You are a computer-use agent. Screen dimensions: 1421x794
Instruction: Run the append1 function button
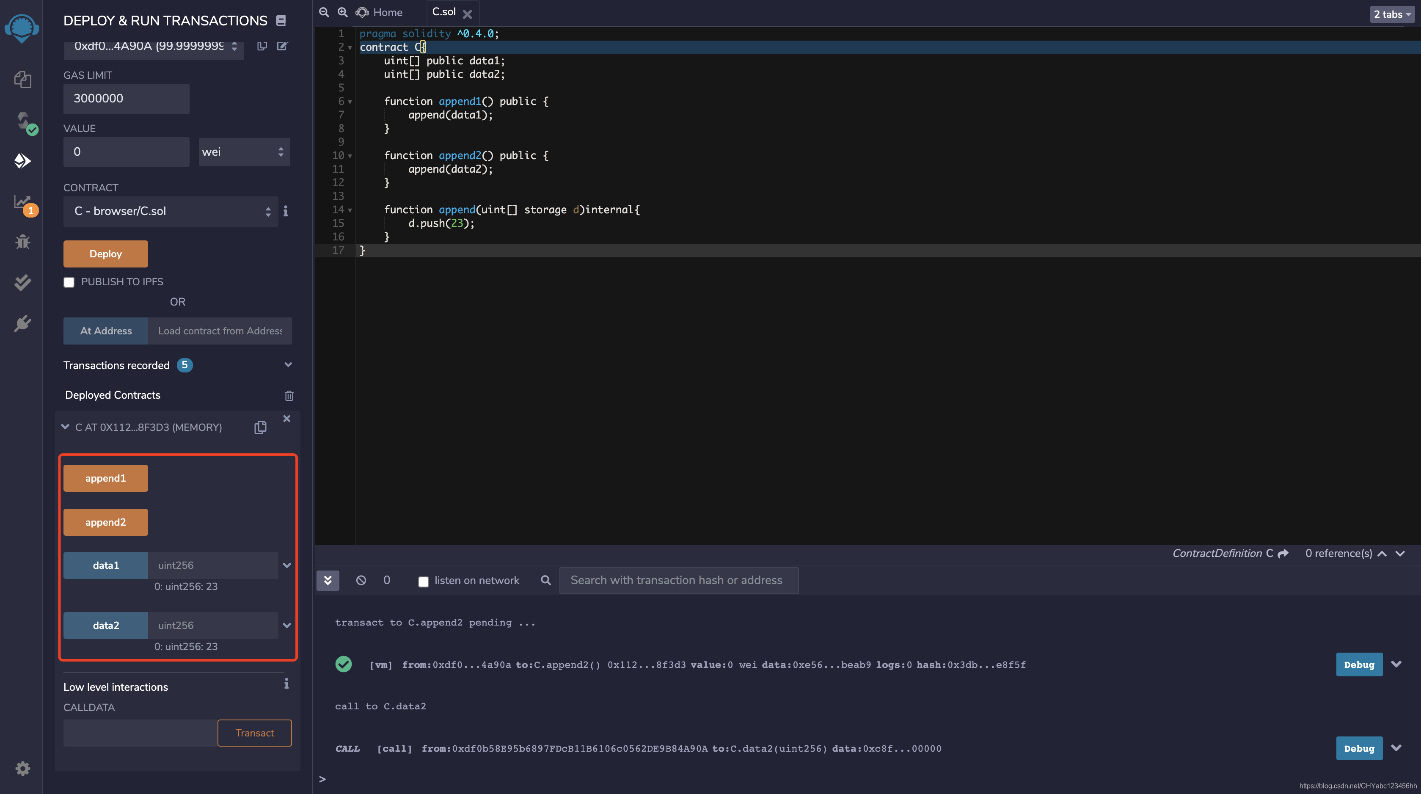(105, 478)
